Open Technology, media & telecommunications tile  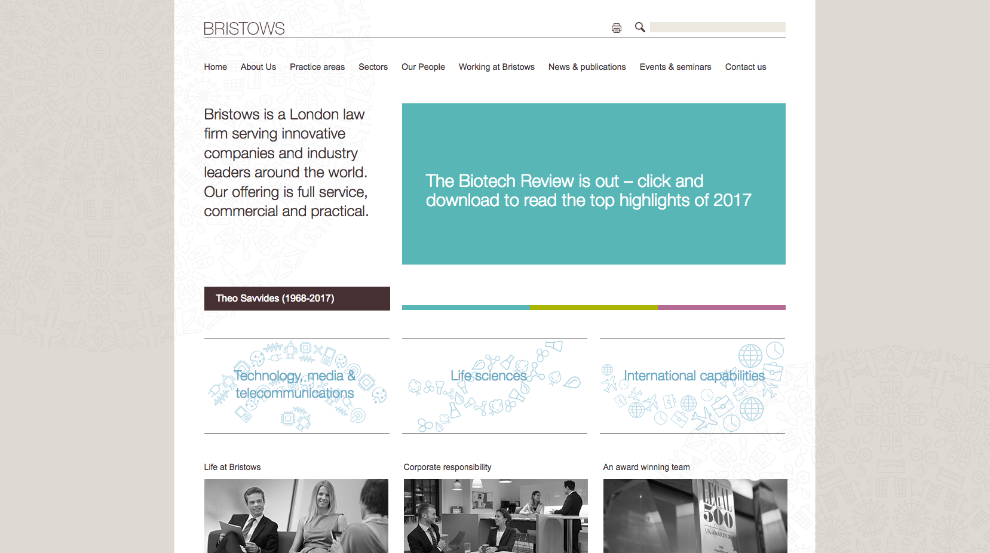[296, 386]
